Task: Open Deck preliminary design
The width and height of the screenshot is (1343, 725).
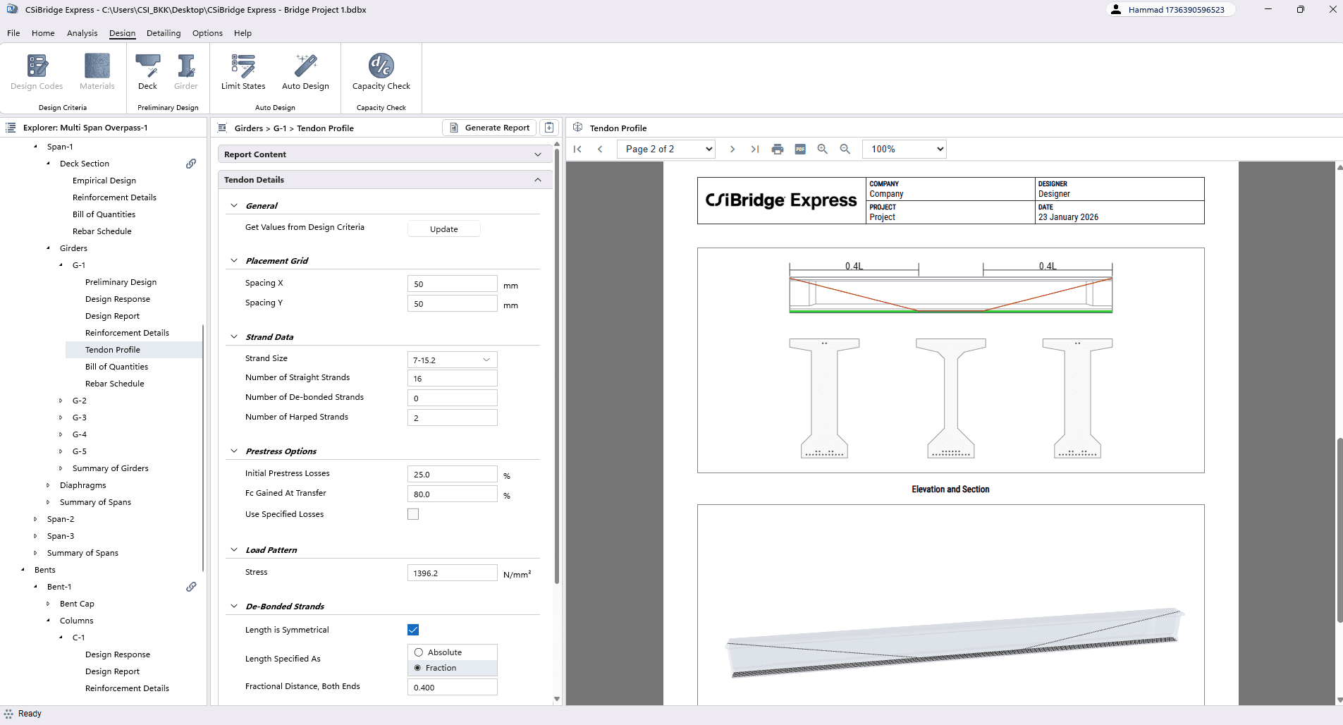Action: [147, 72]
